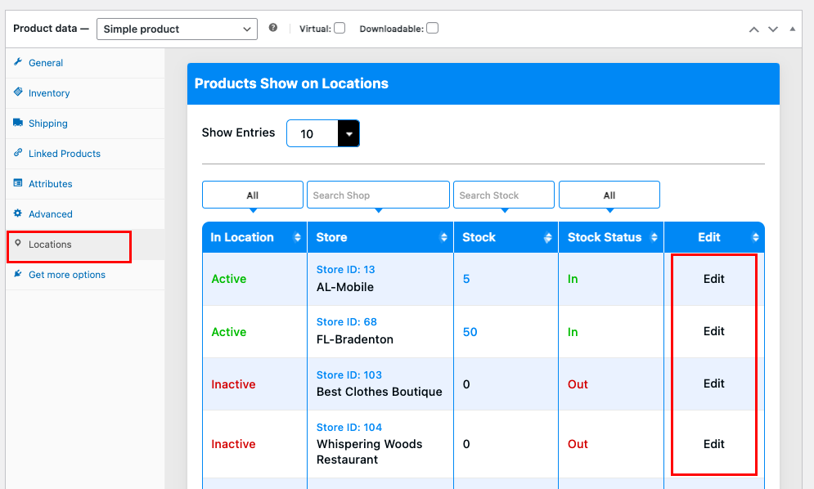The width and height of the screenshot is (814, 489).
Task: Move Product data panel down
Action: pos(773,29)
